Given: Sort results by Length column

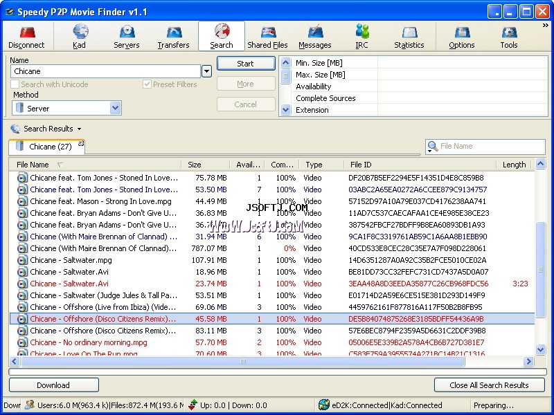Looking at the screenshot, I should coord(515,165).
